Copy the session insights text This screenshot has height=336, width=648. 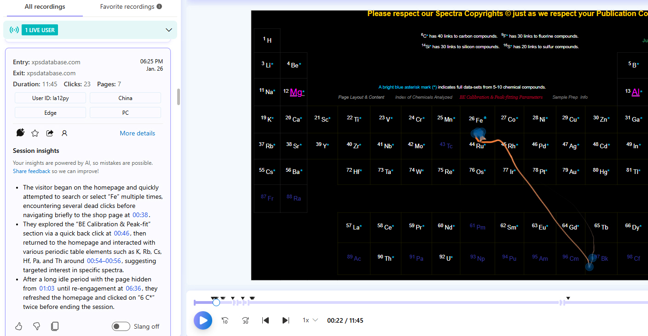click(55, 326)
